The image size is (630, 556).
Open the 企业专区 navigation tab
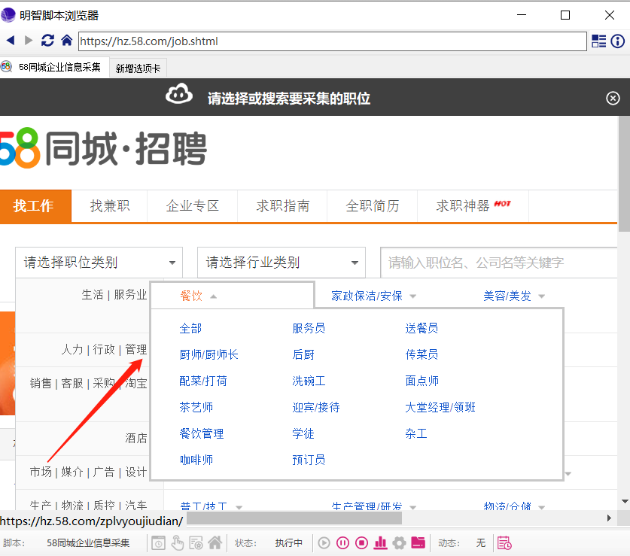pos(193,205)
